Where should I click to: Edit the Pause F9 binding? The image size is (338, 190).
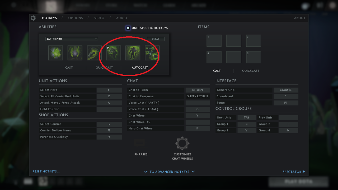tap(286, 103)
